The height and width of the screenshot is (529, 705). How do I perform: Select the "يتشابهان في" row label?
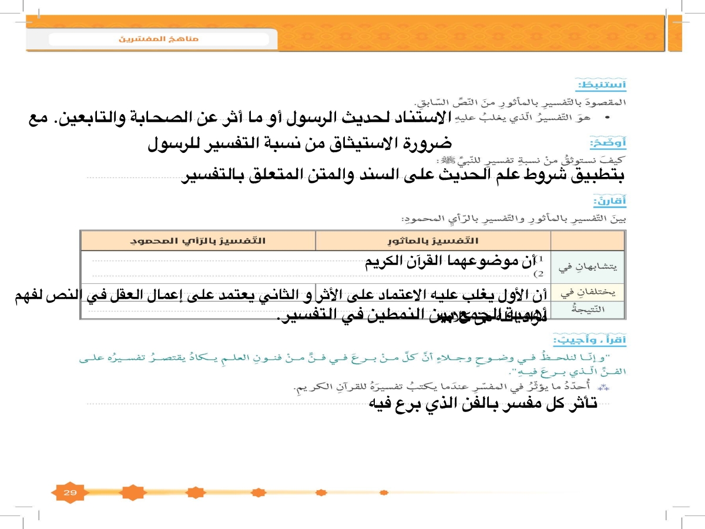coord(587,267)
